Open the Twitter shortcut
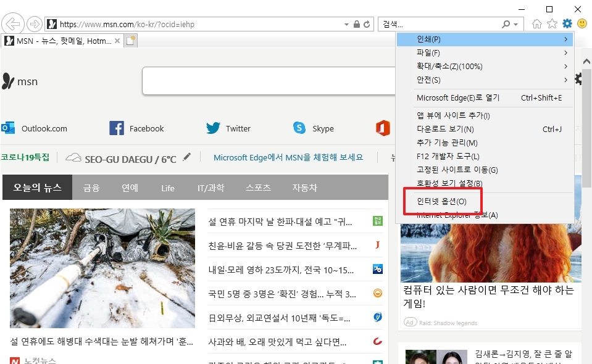 pyautogui.click(x=228, y=128)
